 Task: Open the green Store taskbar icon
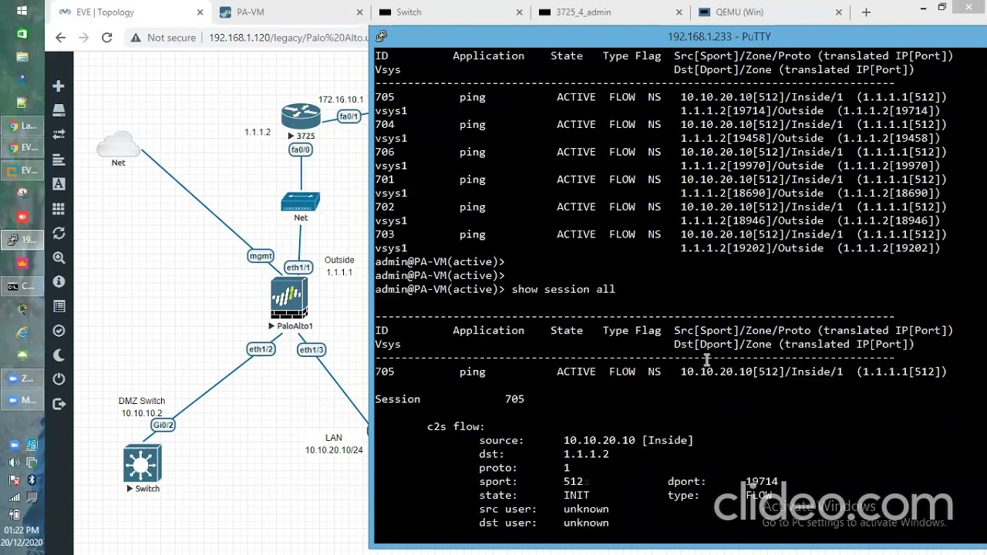point(22,34)
